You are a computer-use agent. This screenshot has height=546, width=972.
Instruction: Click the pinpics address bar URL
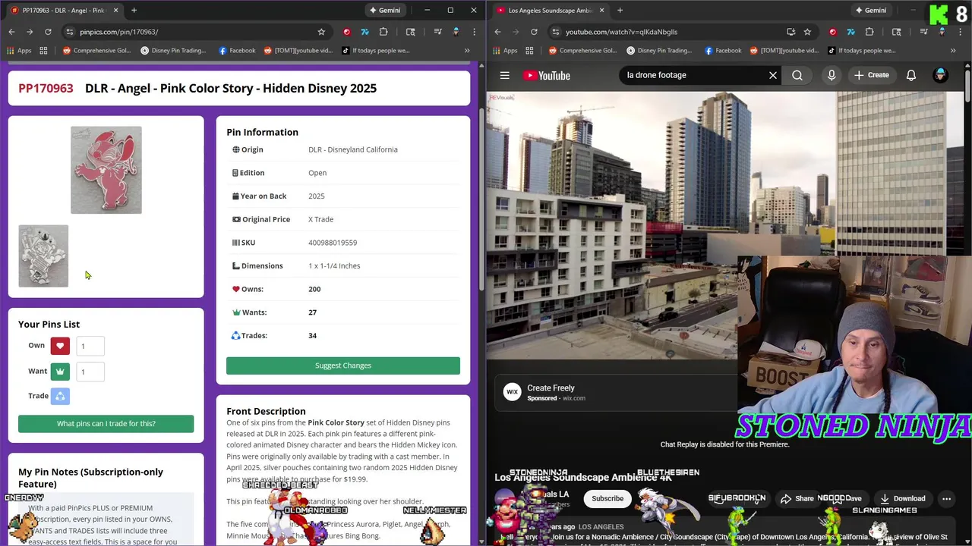pyautogui.click(x=119, y=32)
